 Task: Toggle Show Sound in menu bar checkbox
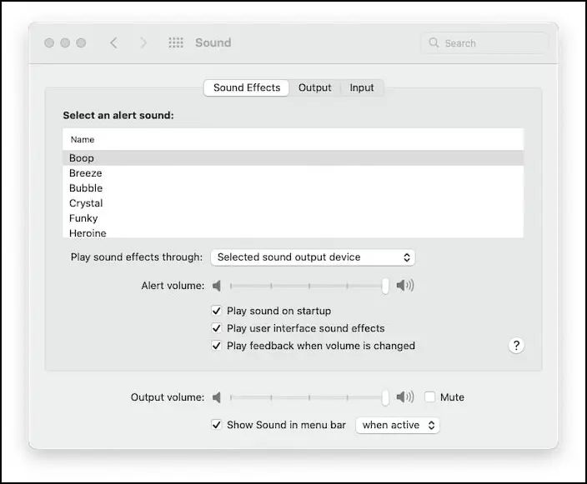click(x=217, y=425)
